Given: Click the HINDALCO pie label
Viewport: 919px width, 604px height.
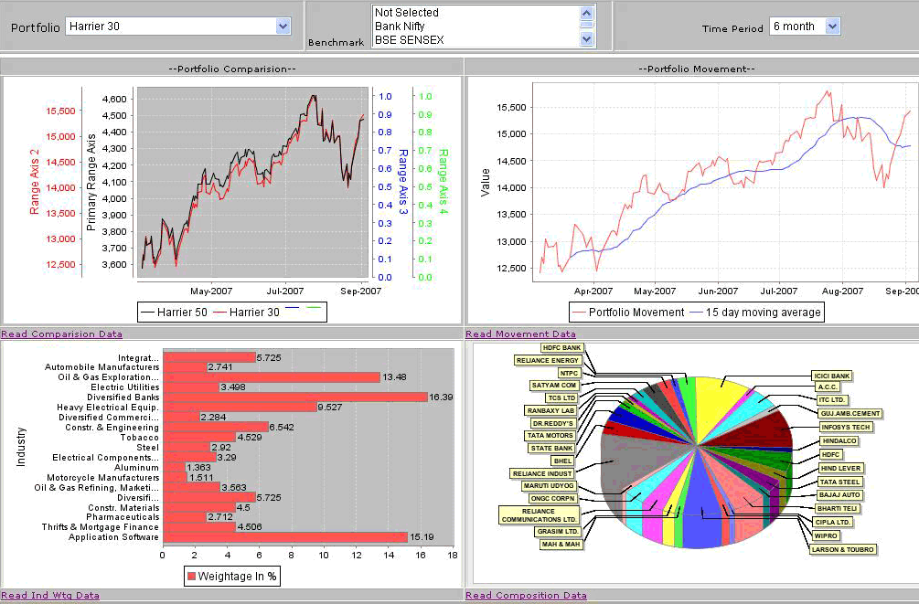Looking at the screenshot, I should coord(839,440).
